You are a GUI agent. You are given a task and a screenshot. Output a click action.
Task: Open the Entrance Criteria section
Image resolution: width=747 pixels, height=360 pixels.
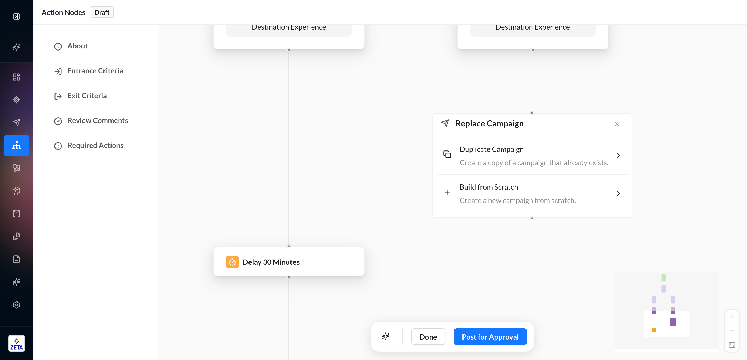95,71
